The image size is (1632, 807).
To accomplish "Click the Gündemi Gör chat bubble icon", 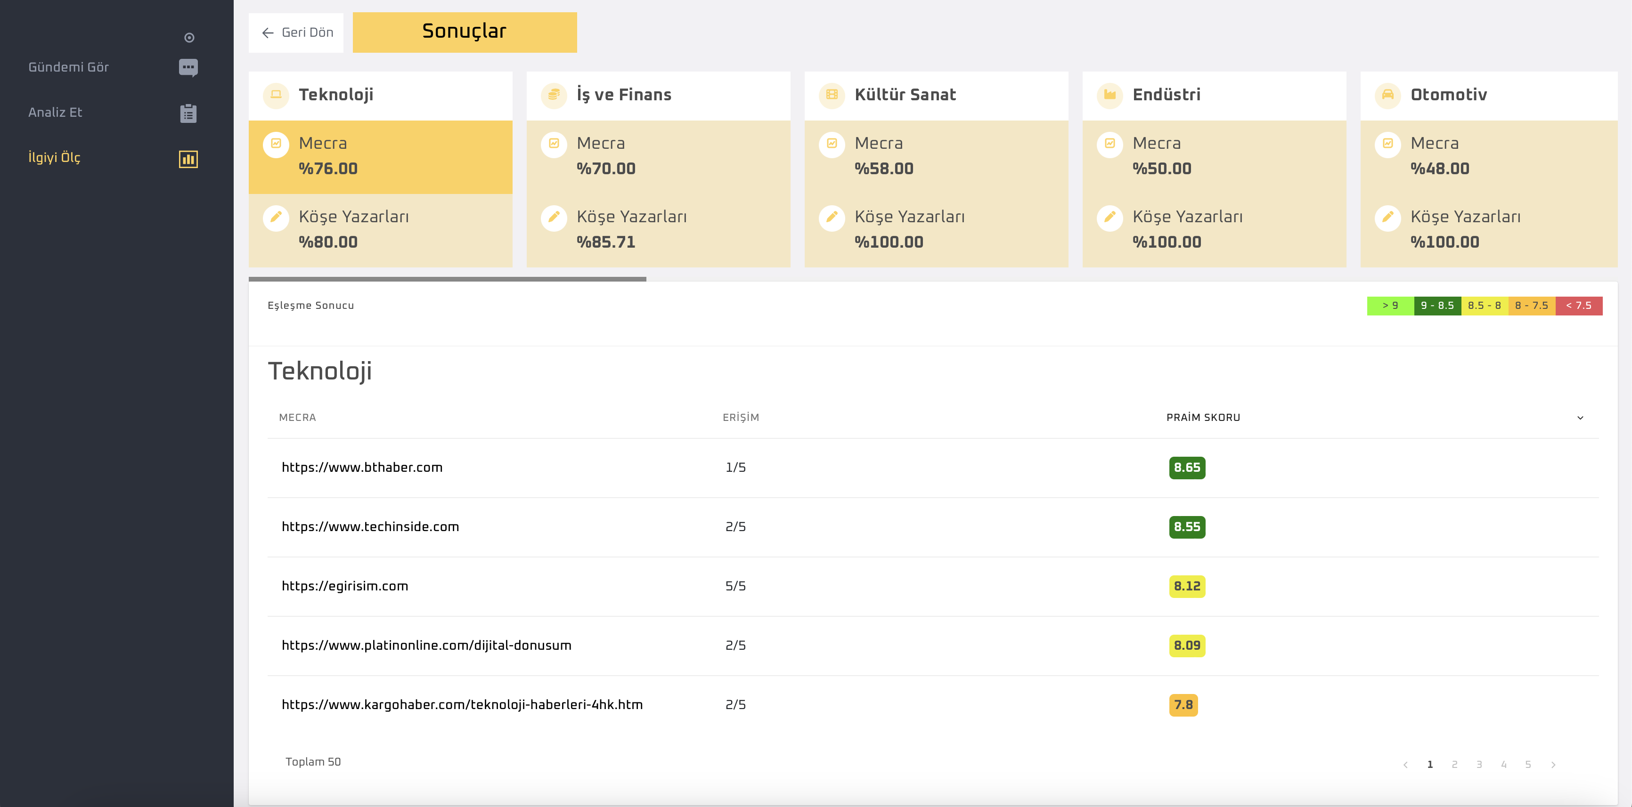I will coord(188,68).
